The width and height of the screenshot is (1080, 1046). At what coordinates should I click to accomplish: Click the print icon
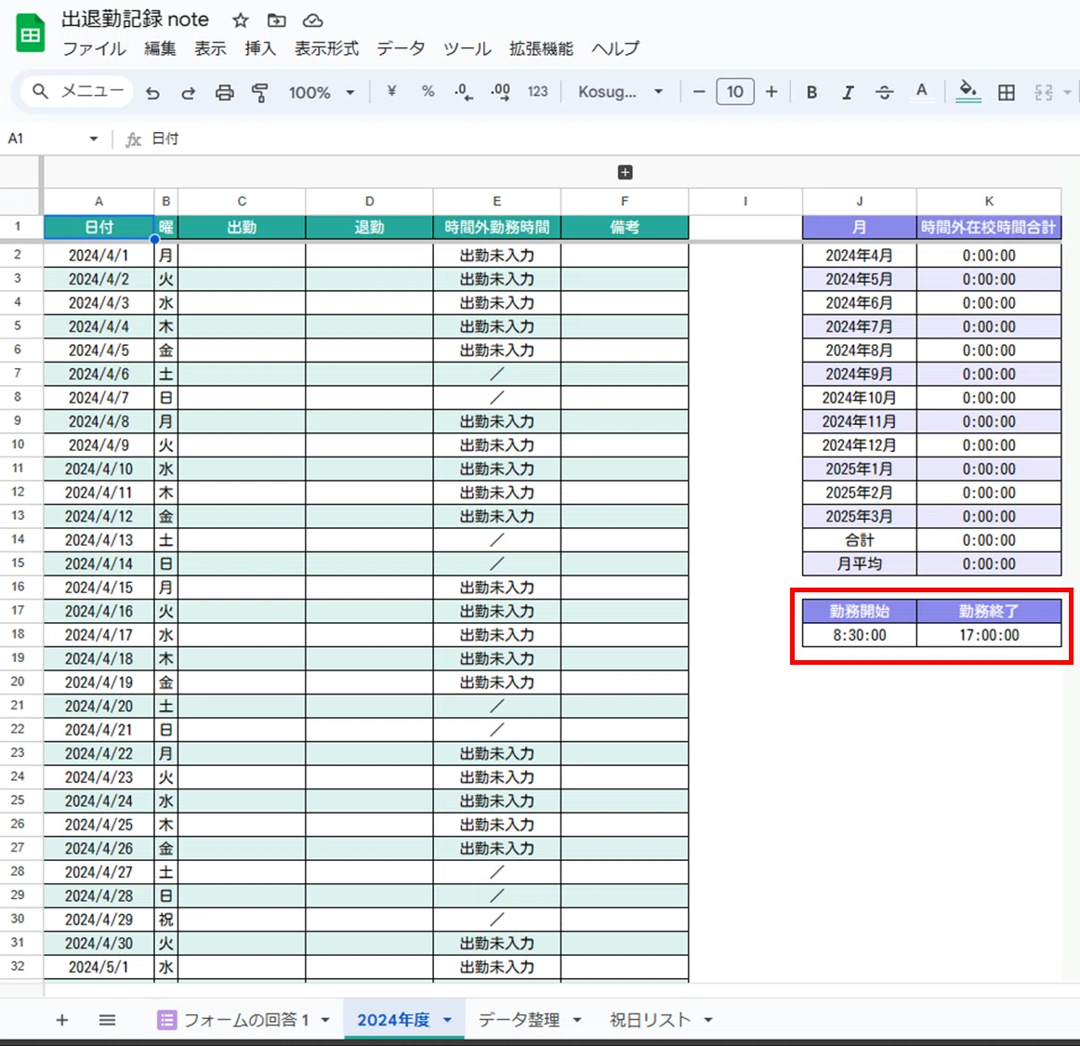click(x=225, y=92)
